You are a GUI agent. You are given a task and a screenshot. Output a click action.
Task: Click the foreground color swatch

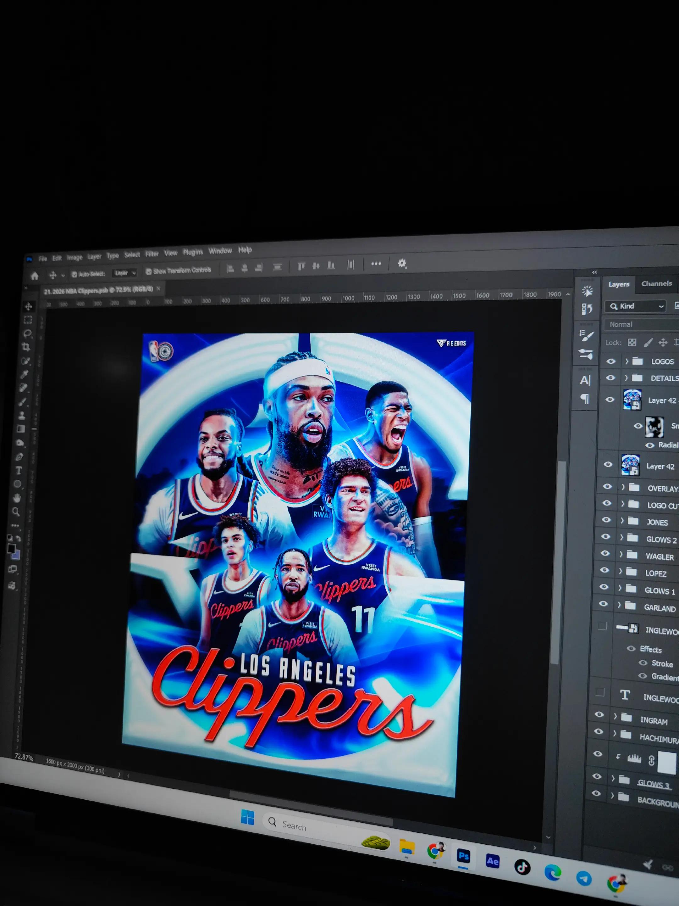point(11,548)
